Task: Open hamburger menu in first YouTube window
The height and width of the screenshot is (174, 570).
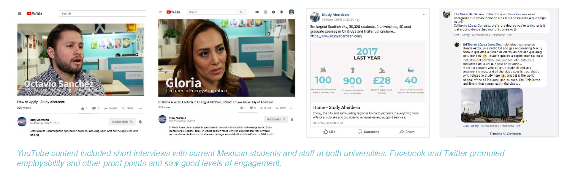Action: point(20,14)
